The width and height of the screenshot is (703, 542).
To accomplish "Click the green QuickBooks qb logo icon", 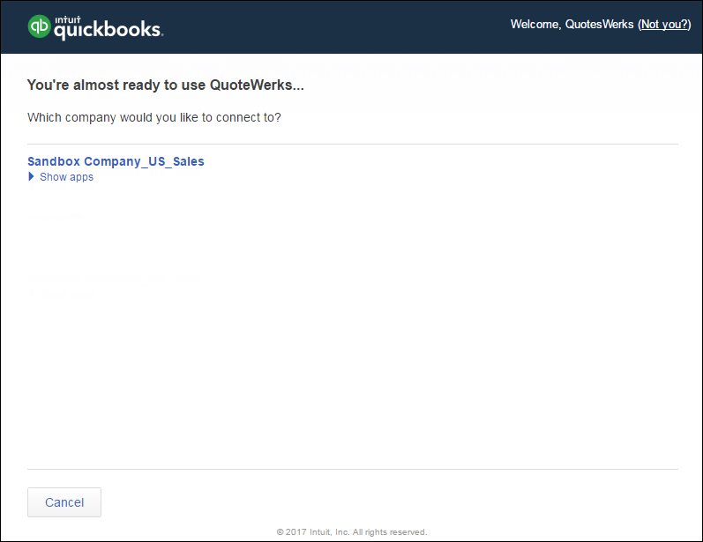I will tap(40, 27).
